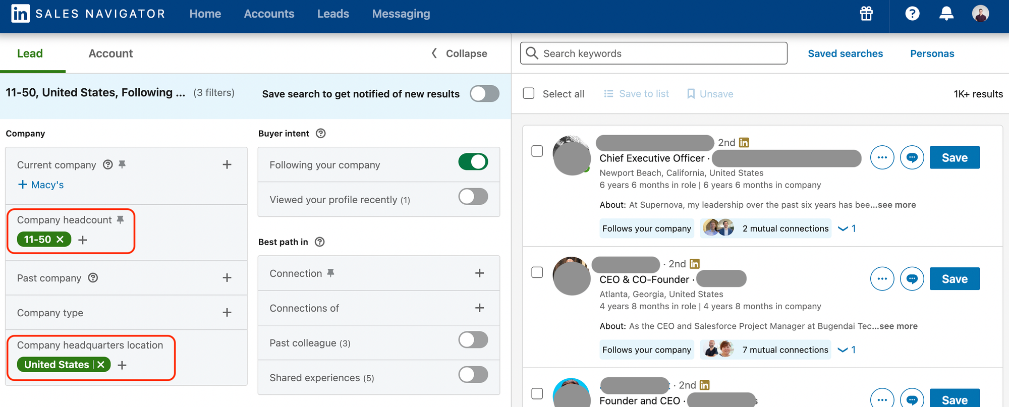Click the help icon next to Current company
The width and height of the screenshot is (1009, 407).
coord(107,164)
